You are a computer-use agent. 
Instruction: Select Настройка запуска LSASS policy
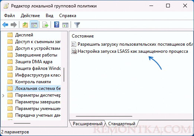pyautogui.click(x=133, y=51)
